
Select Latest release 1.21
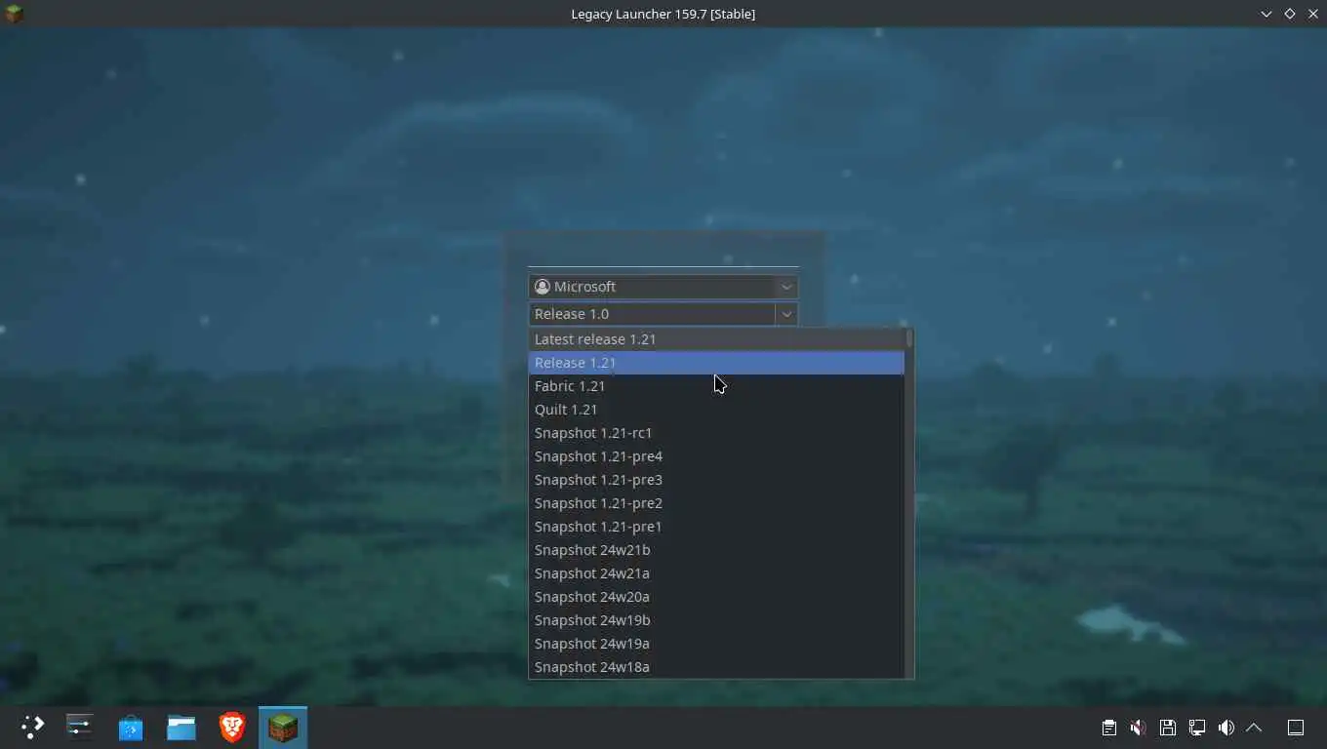tap(716, 339)
